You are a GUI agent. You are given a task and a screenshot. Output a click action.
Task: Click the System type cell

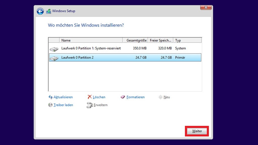[x=180, y=48]
